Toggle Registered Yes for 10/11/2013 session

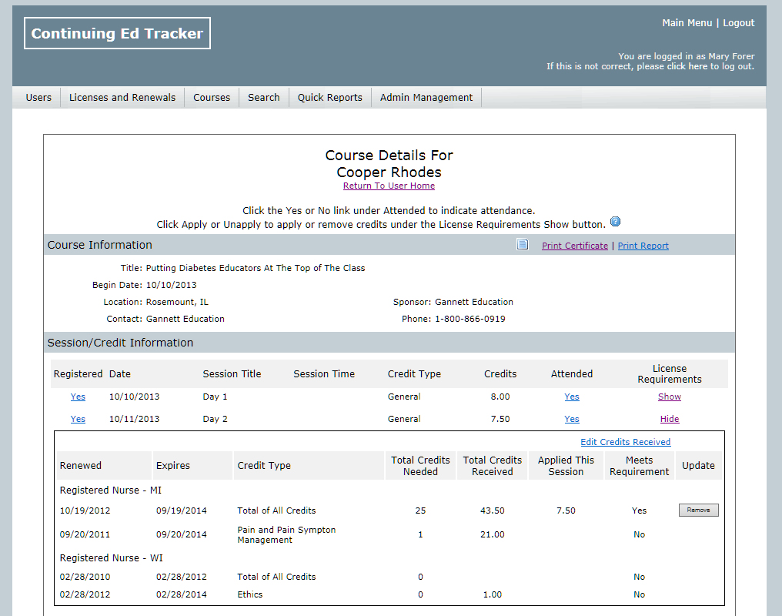coord(78,419)
